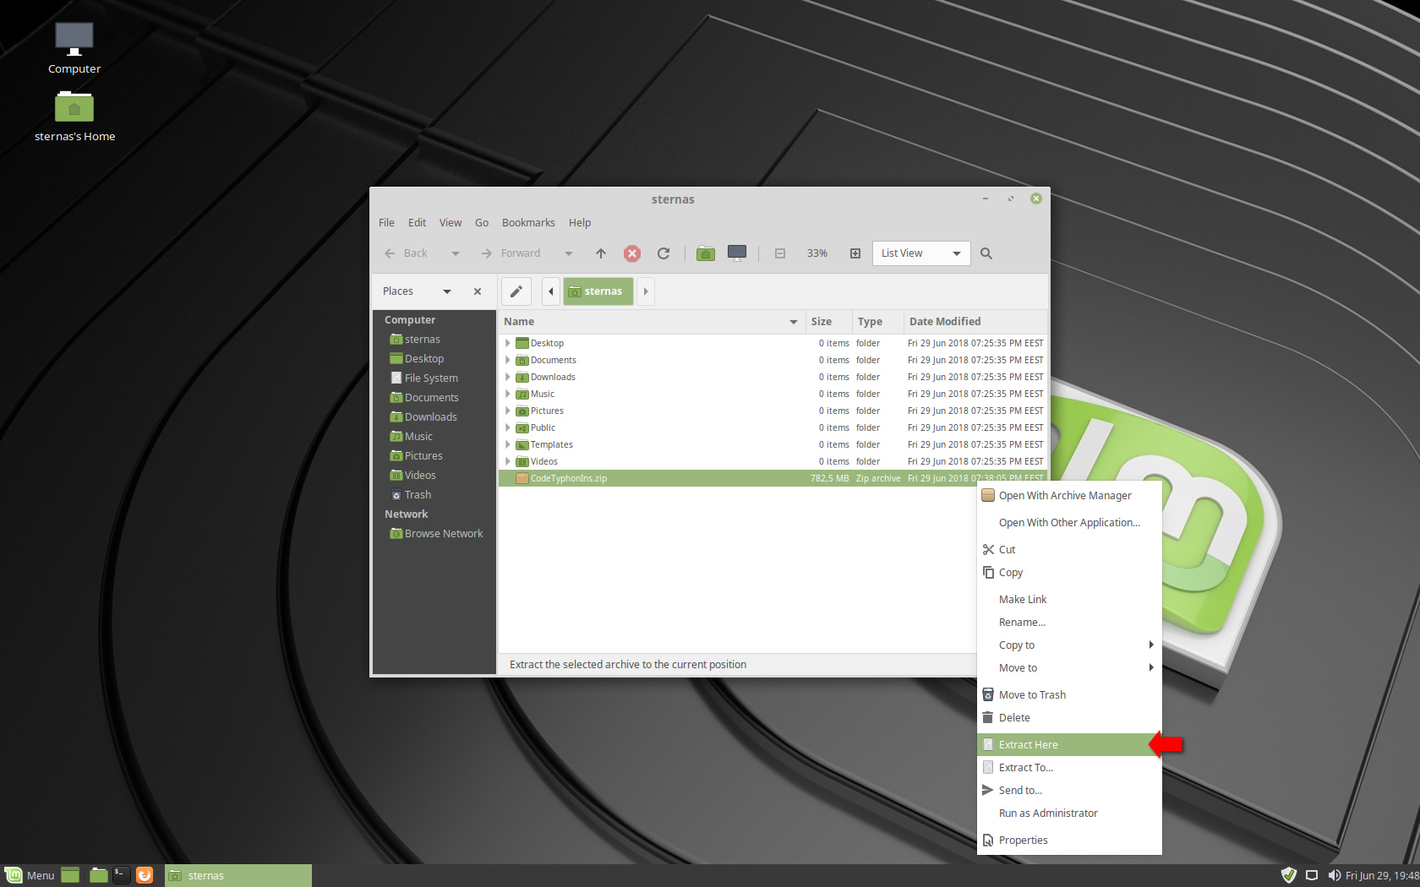
Task: Select Open With Archive Manager
Action: [x=1069, y=496]
